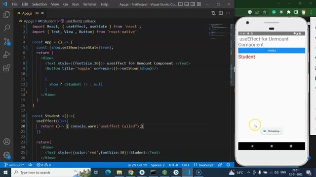Launch Microsoft Edge from taskbar
The width and height of the screenshot is (316, 177).
point(108,173)
